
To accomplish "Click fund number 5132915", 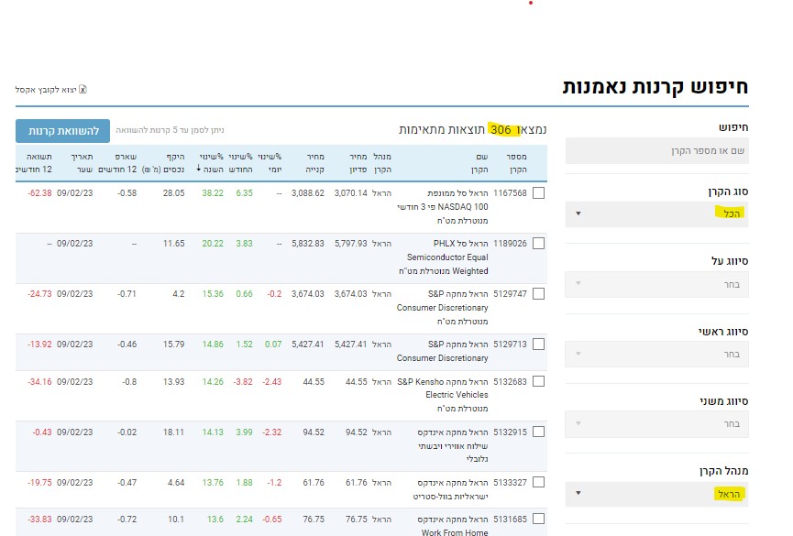I will 510,432.
